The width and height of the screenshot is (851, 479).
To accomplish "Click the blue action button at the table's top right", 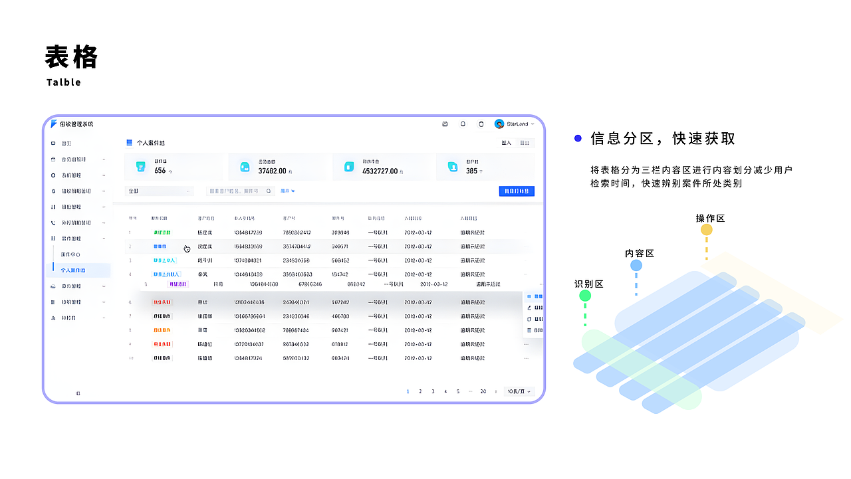I will pos(517,191).
